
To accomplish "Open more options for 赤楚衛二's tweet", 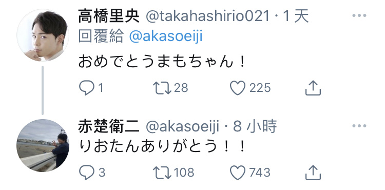I will tap(359, 126).
